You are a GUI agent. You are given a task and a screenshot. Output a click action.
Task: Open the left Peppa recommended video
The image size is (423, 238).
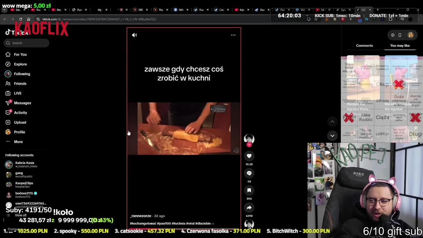pyautogui.click(x=363, y=78)
